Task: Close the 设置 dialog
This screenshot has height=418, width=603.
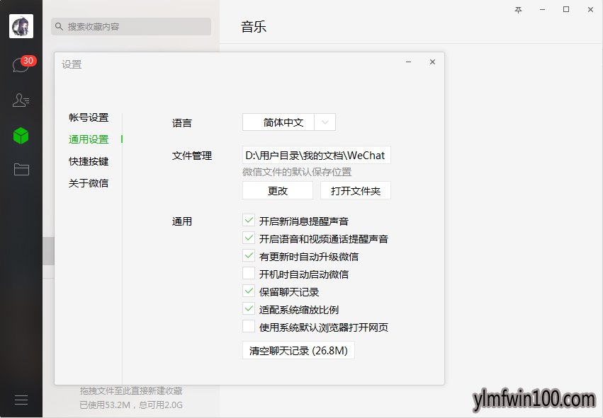Action: [x=433, y=62]
